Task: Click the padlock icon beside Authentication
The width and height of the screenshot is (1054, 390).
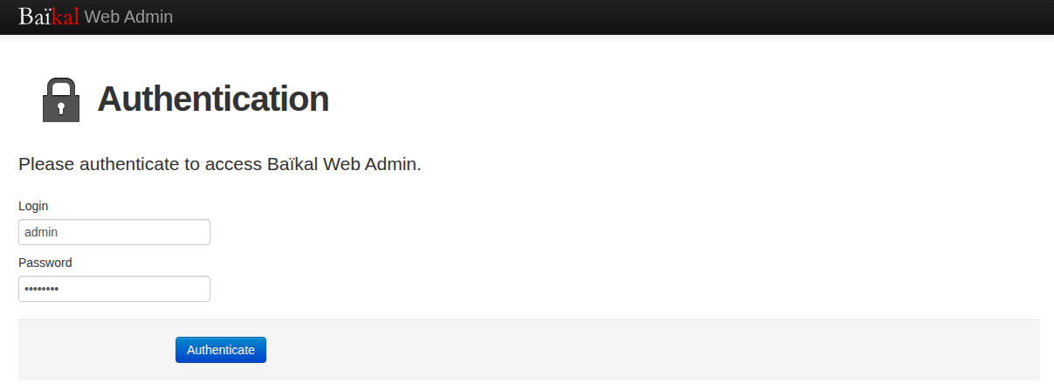Action: click(x=61, y=100)
